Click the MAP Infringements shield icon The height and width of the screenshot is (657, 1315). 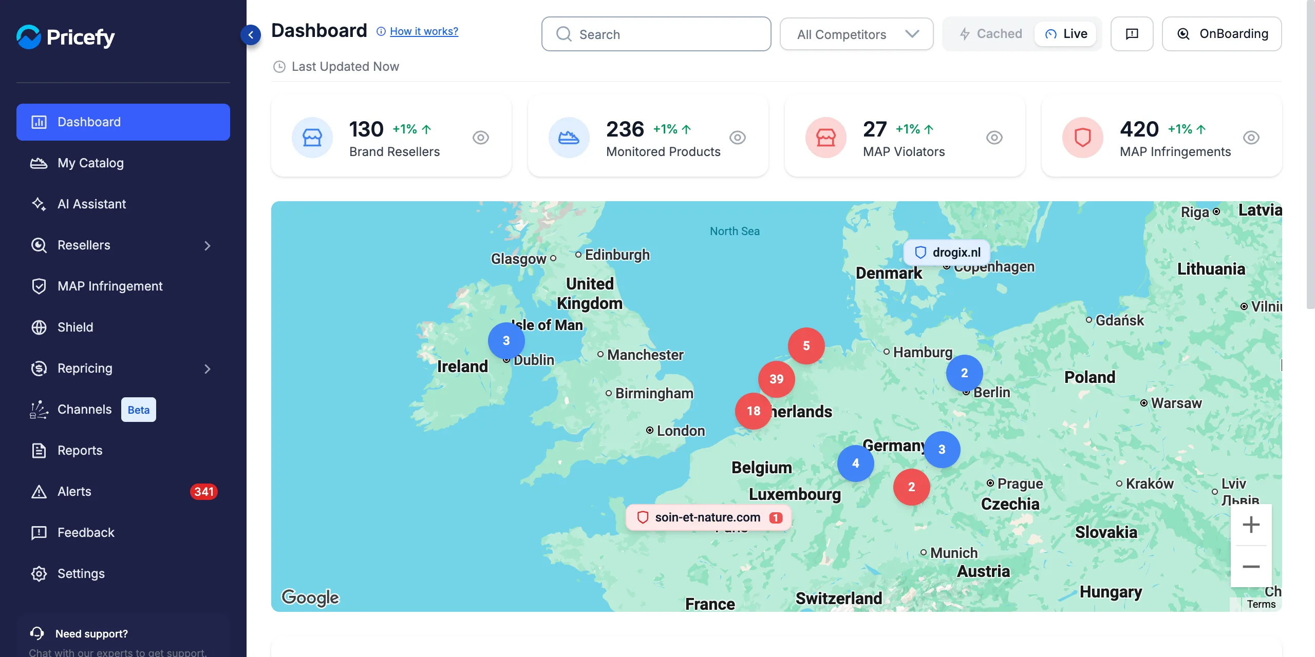click(x=1083, y=138)
